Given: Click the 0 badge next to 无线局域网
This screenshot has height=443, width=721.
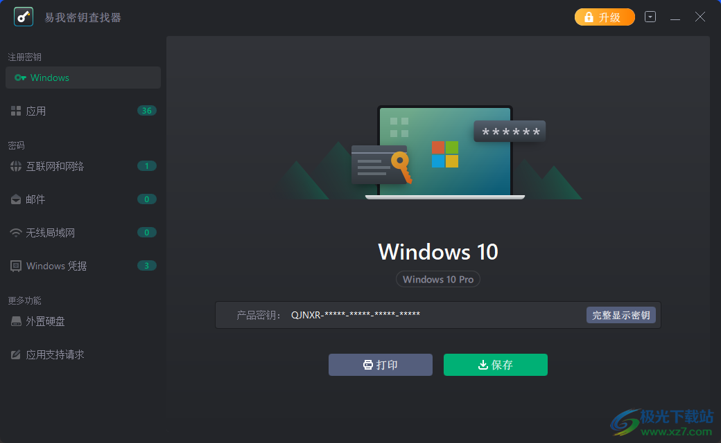Looking at the screenshot, I should [147, 233].
